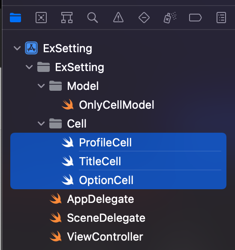Viewport: 235px width, 250px height.
Task: Open the ViewController file
Action: click(x=105, y=237)
